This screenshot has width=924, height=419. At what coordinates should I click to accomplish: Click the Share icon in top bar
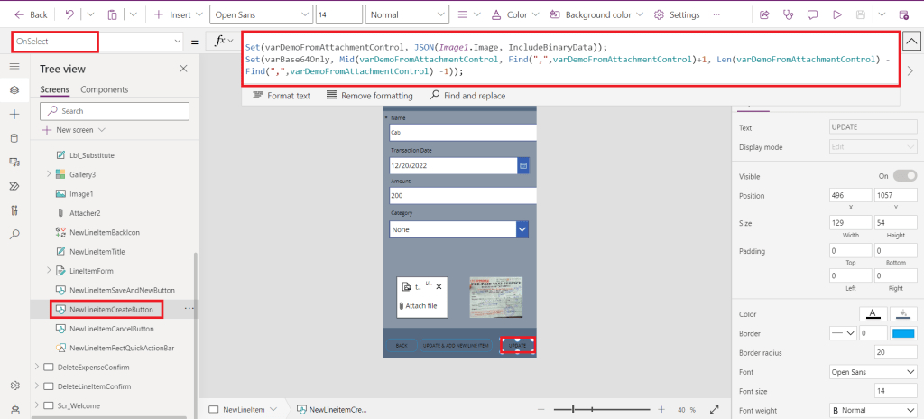(764, 14)
